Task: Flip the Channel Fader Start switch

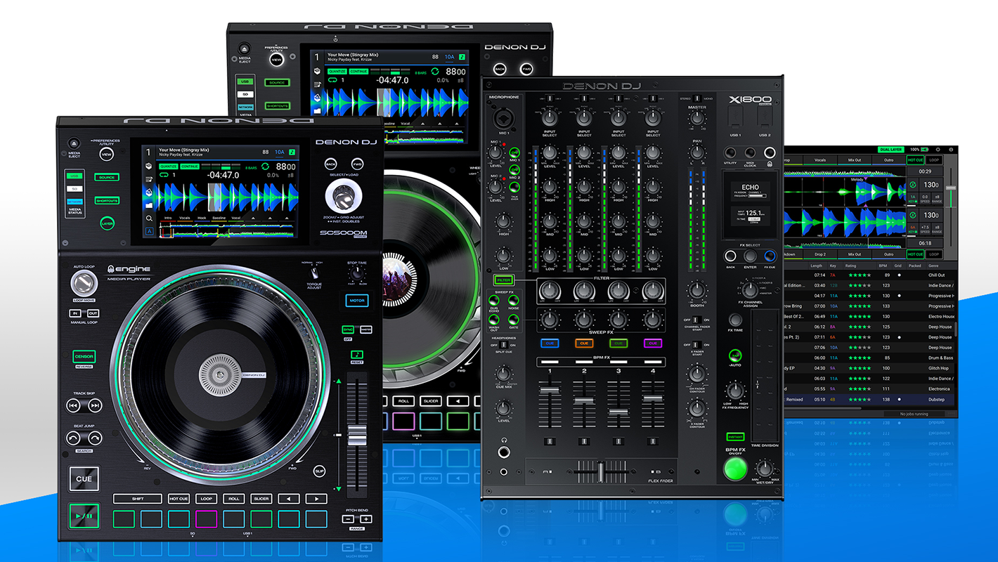Action: coord(696,320)
